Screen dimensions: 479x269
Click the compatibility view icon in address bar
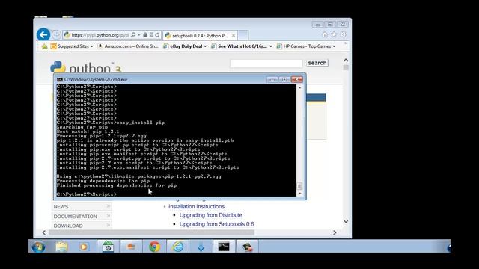[151, 35]
